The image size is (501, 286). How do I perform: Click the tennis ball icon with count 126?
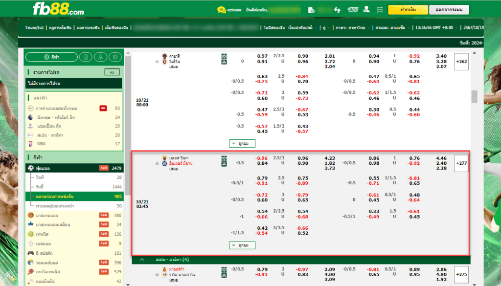[x=31, y=234]
